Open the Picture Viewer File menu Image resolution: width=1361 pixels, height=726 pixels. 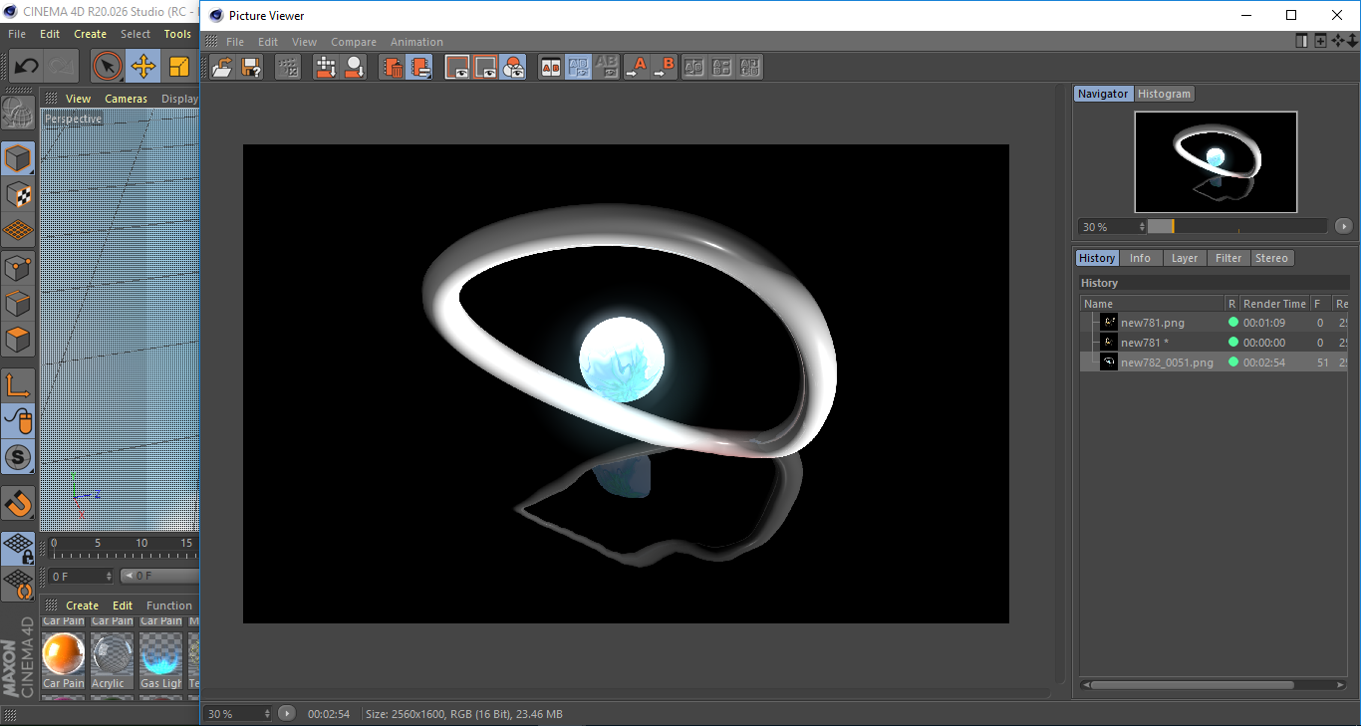(235, 42)
